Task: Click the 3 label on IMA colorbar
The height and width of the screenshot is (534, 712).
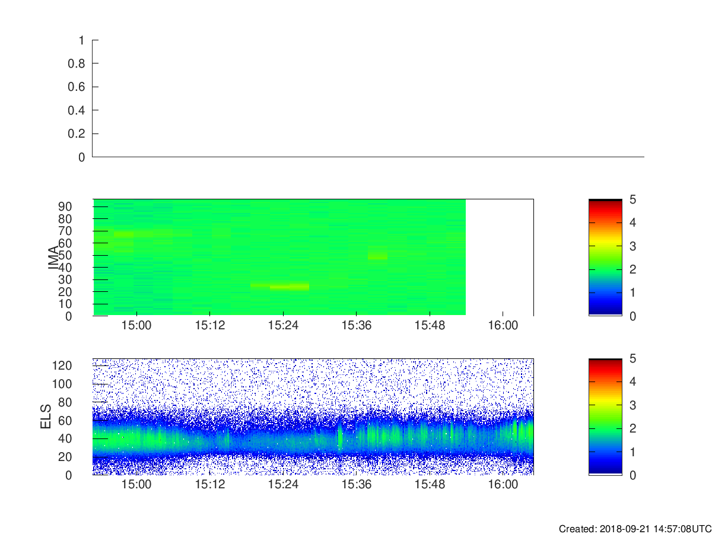Action: (x=632, y=246)
